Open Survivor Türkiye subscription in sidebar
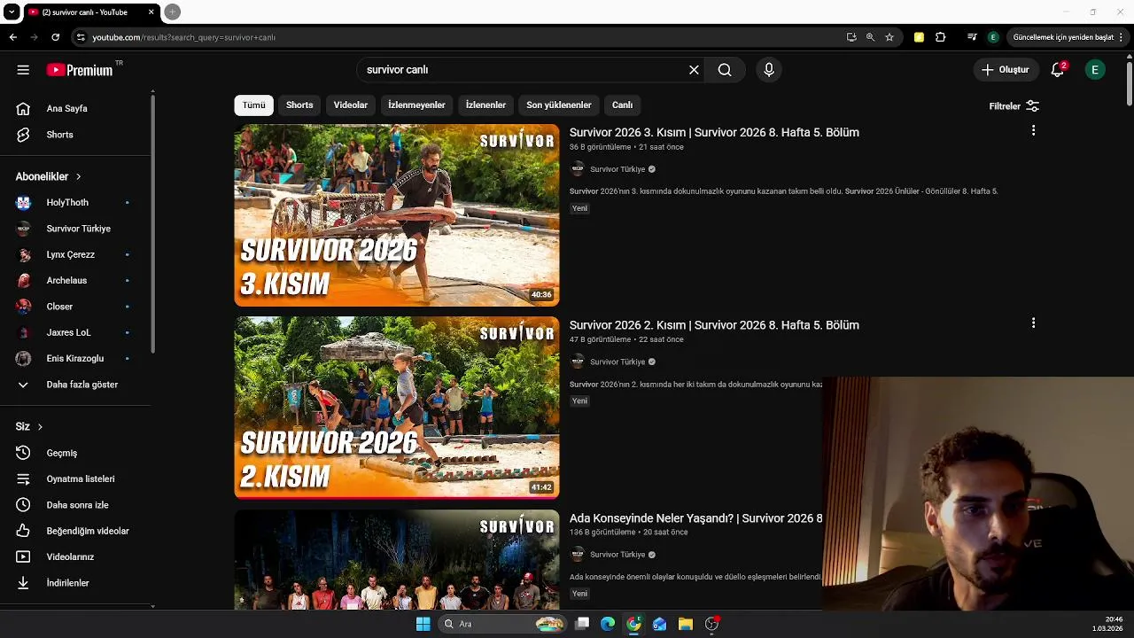The width and height of the screenshot is (1134, 638). (x=80, y=229)
